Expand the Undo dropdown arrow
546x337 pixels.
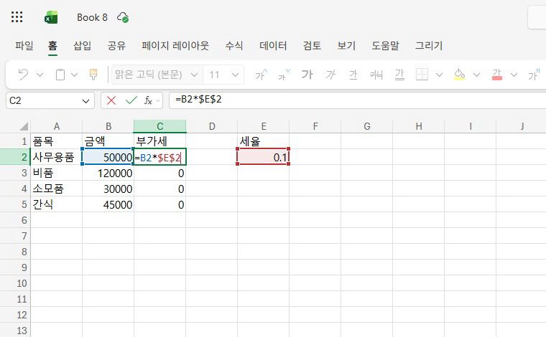tap(40, 75)
